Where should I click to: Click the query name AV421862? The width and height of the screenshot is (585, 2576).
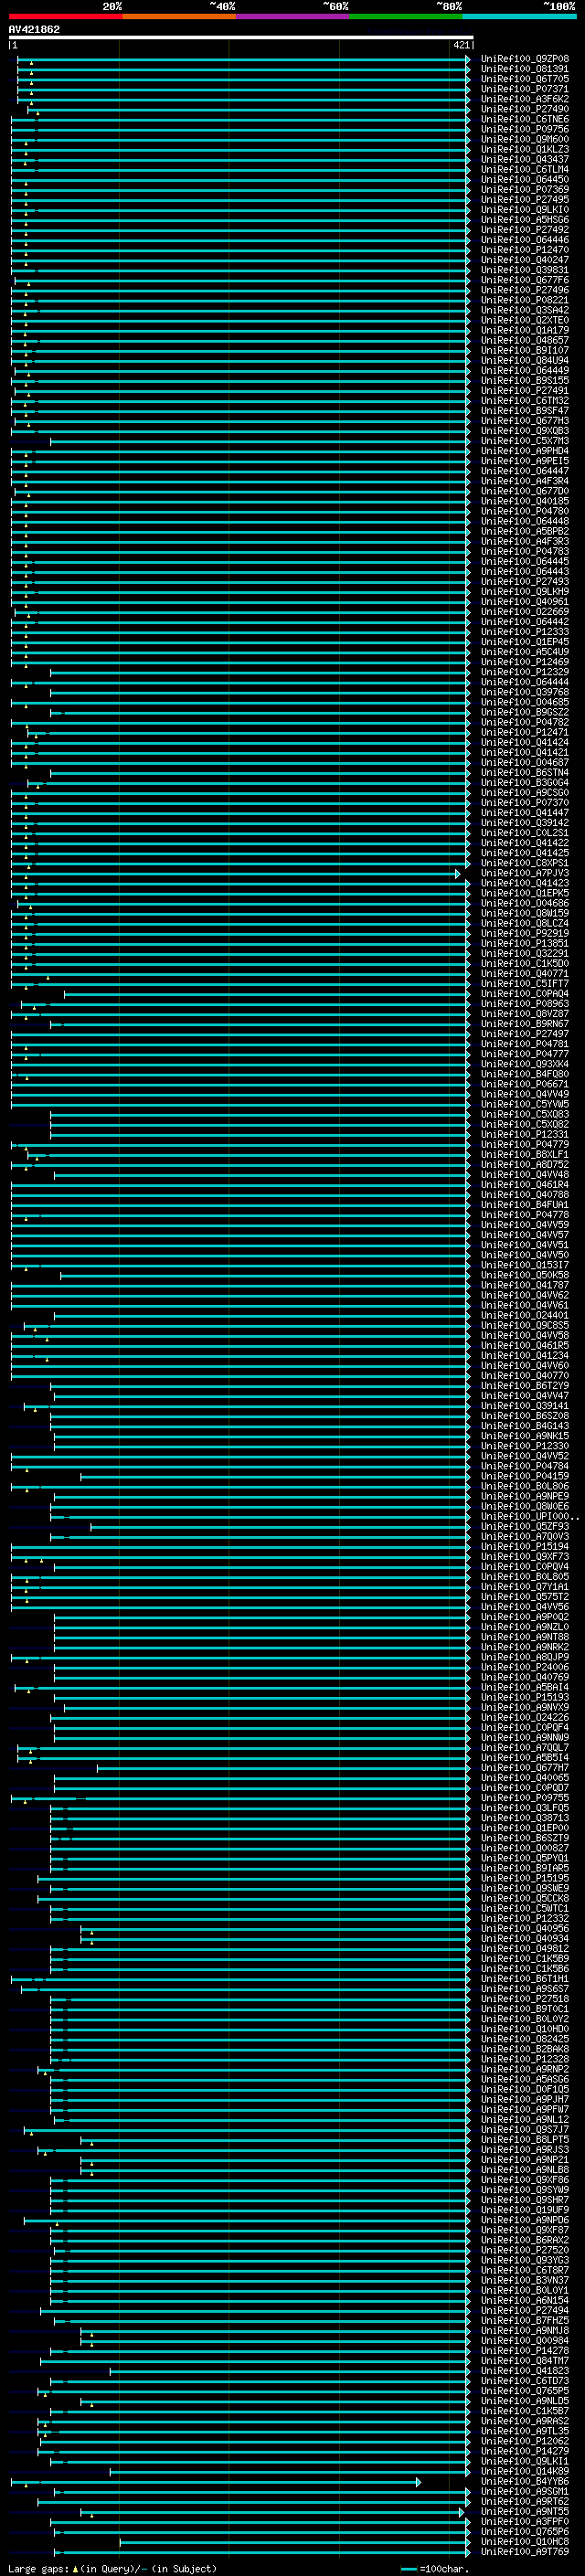point(34,29)
